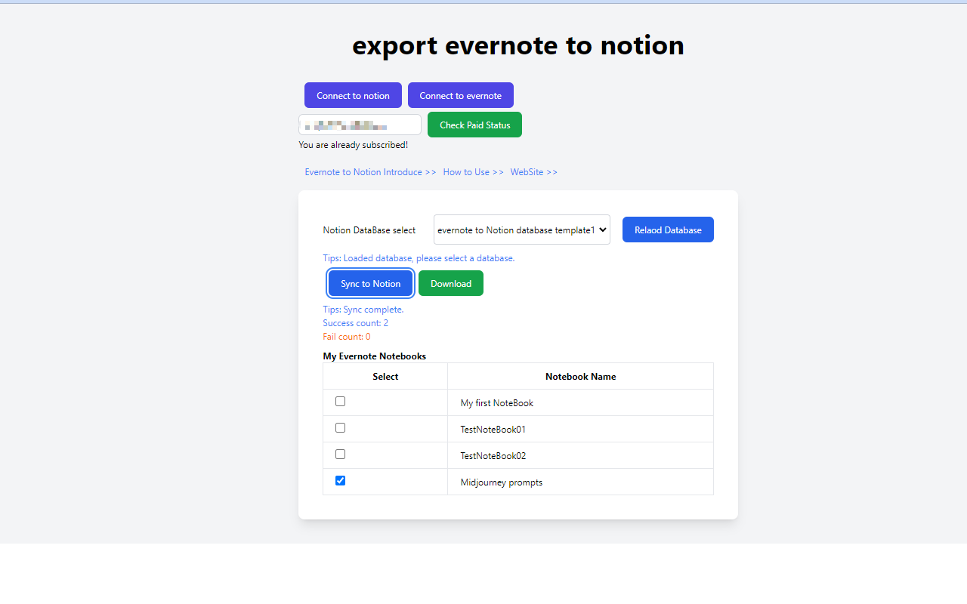Click the 'Loaded database, please select' tip

point(419,258)
